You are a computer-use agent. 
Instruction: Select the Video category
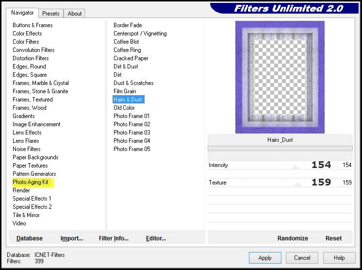coord(19,223)
